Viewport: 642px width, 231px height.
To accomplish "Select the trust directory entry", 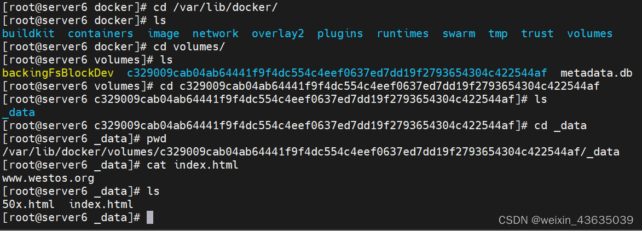I will 537,33.
